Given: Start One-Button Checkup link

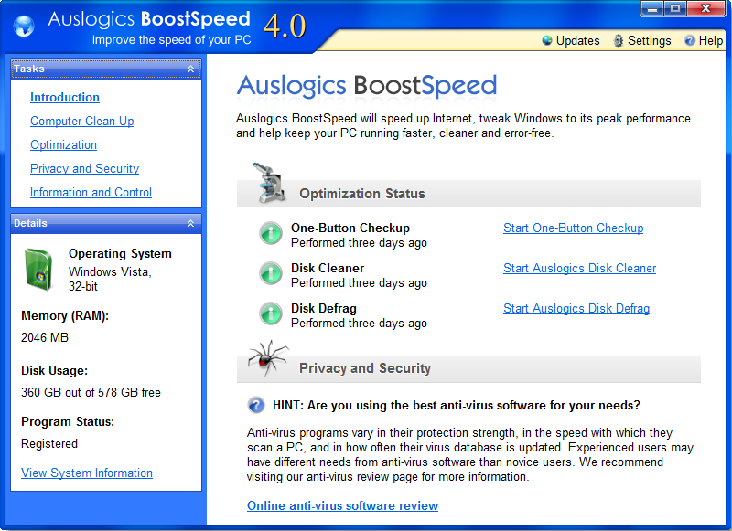Looking at the screenshot, I should [x=574, y=228].
